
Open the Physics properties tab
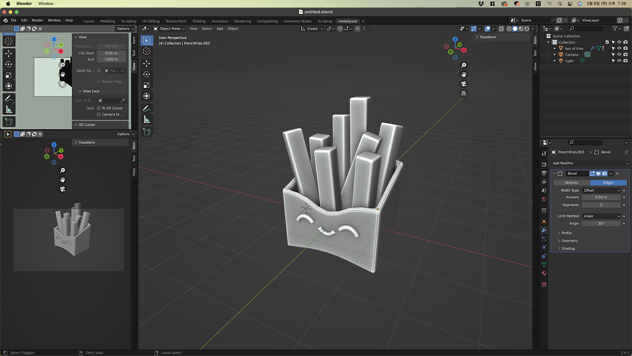click(544, 248)
